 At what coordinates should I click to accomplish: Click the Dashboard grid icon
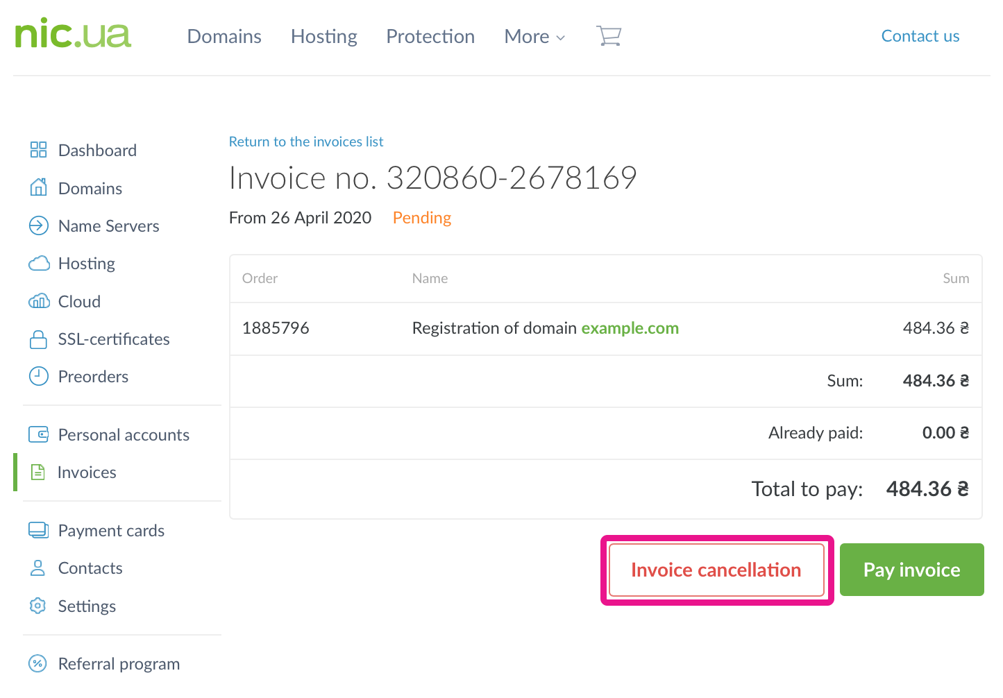[x=38, y=150]
